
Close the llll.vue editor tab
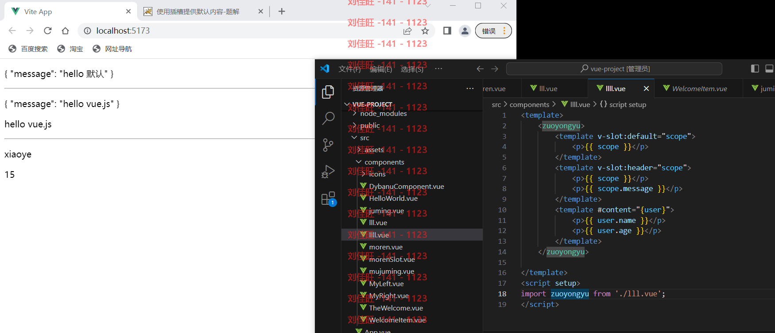646,88
